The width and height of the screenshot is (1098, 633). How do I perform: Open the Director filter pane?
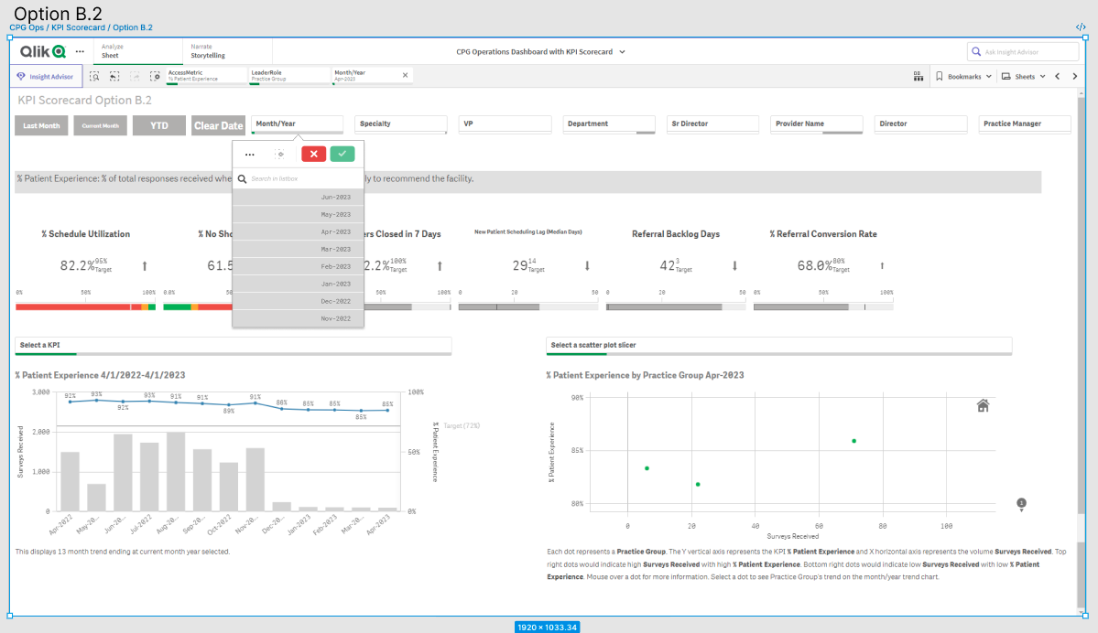pyautogui.click(x=921, y=123)
